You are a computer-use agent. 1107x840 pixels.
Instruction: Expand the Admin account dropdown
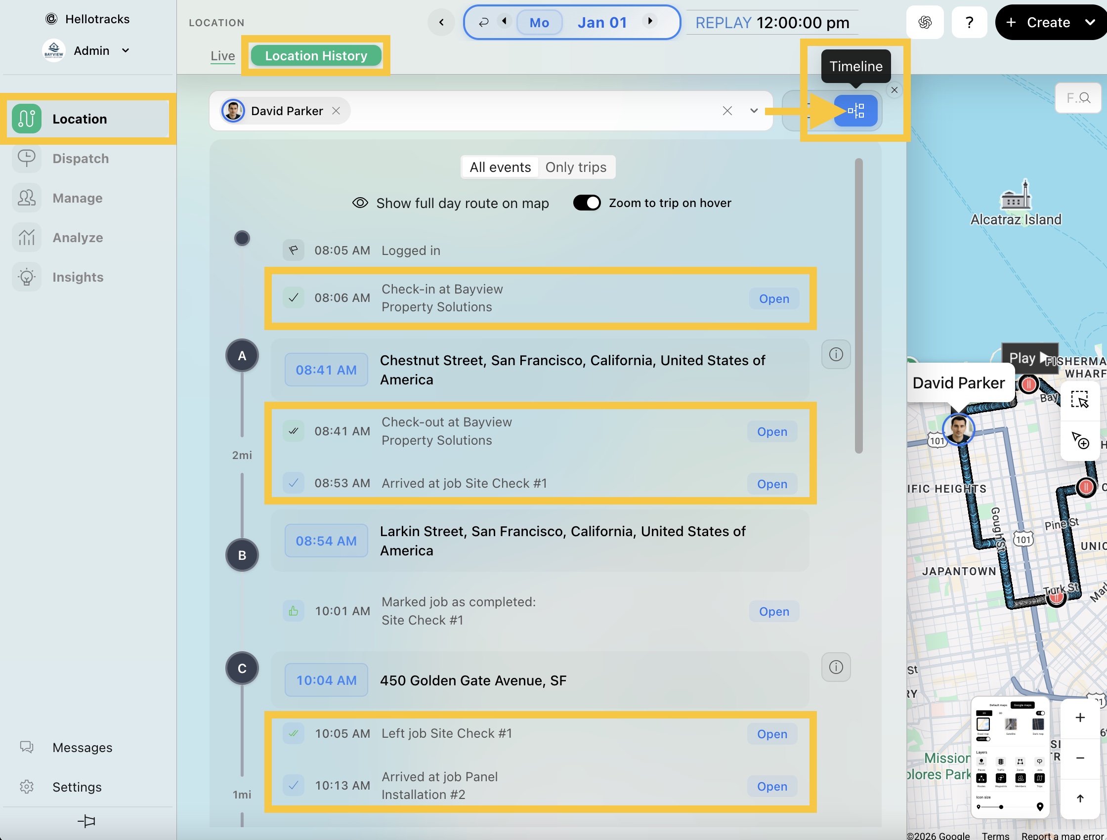tap(126, 50)
